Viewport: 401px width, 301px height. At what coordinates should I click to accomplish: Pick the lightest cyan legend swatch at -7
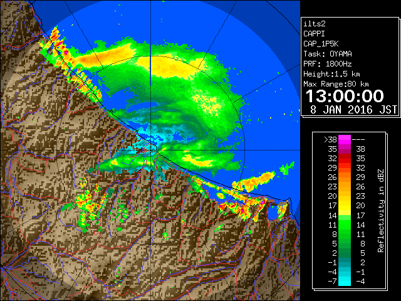[345, 282]
